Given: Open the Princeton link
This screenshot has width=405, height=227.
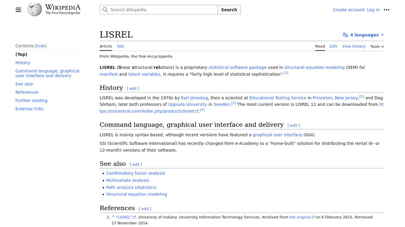Looking at the screenshot, I should click(x=323, y=98).
